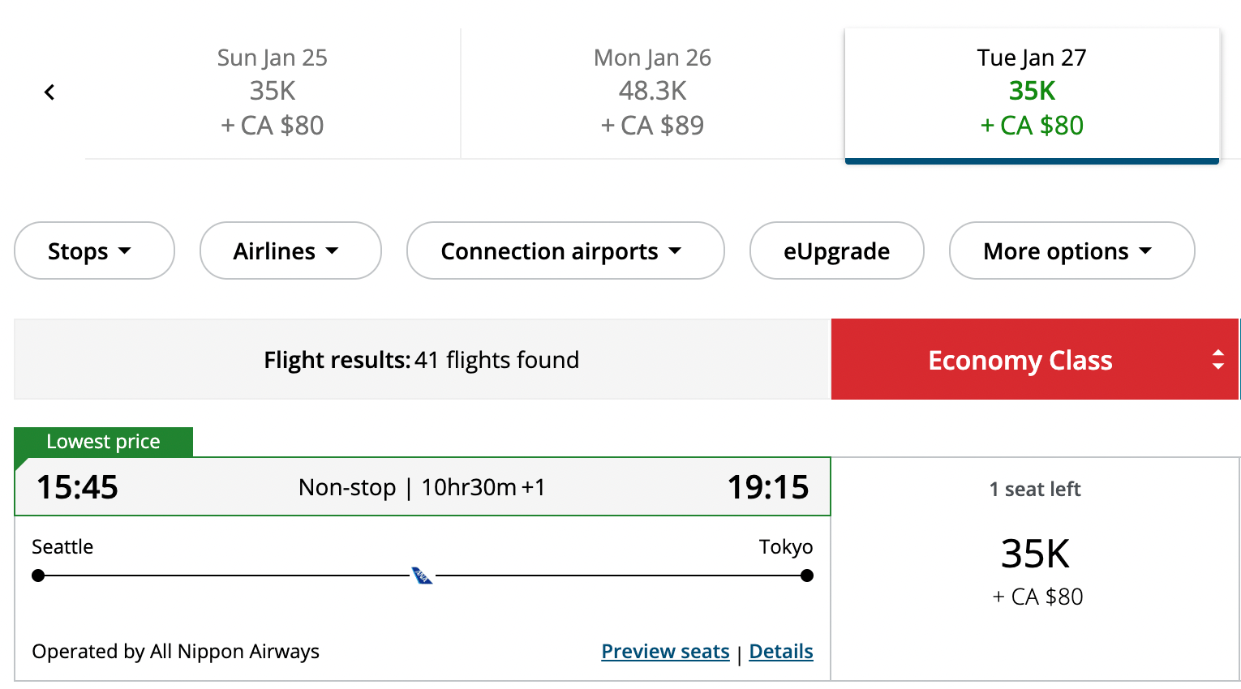Select the Mon Jan 26 date tab
Image resolution: width=1241 pixels, height=689 pixels.
(x=652, y=92)
